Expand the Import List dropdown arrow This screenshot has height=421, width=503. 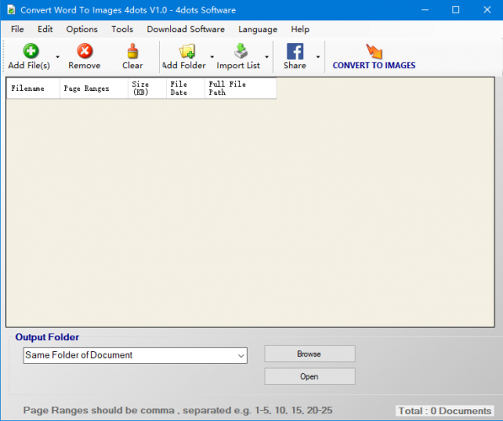[x=266, y=57]
